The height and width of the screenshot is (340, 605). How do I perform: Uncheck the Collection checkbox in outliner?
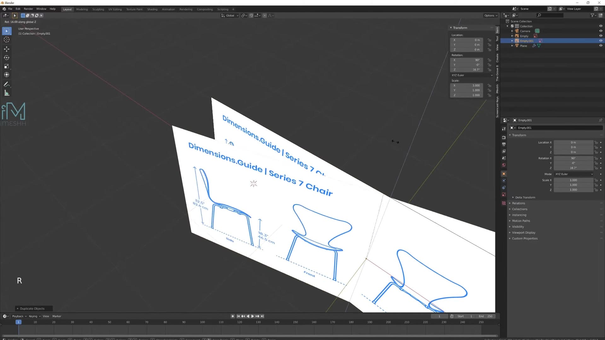[x=512, y=26]
